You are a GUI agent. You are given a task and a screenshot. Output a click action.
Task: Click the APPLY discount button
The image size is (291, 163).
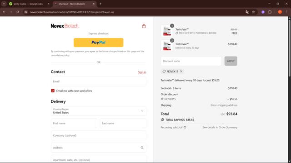(231, 61)
